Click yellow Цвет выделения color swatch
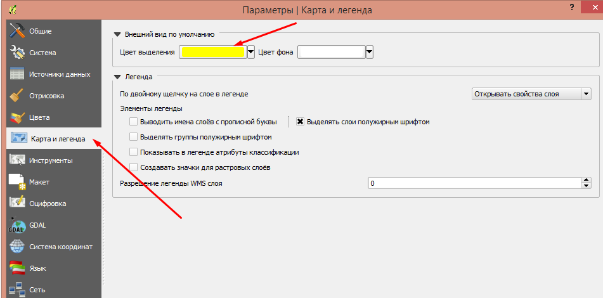The height and width of the screenshot is (298, 603). coord(214,52)
